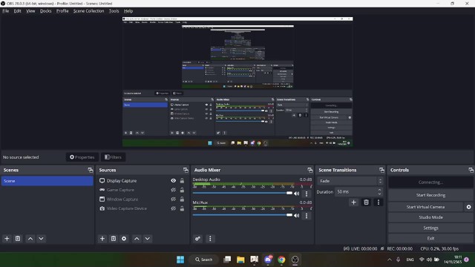The width and height of the screenshot is (475, 267).
Task: Mute Desktop Audio speaker icon
Action: [x=297, y=194]
